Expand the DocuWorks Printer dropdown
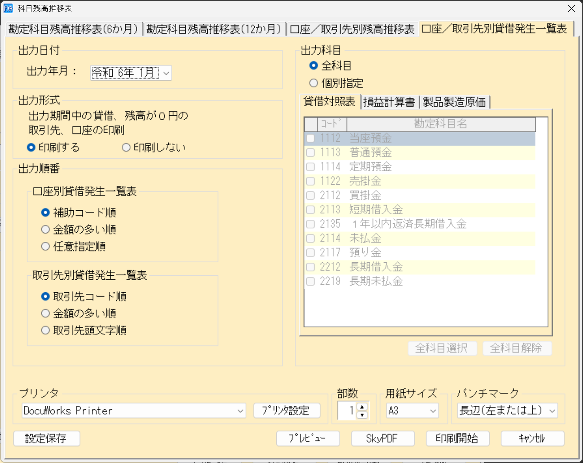The image size is (583, 463). pos(240,411)
